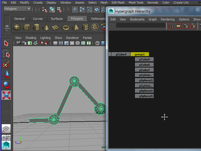Viewport: 201px width, 151px height.
Task: Click first red layout icon in Hypergraph toolbar
Action: coord(171,26)
